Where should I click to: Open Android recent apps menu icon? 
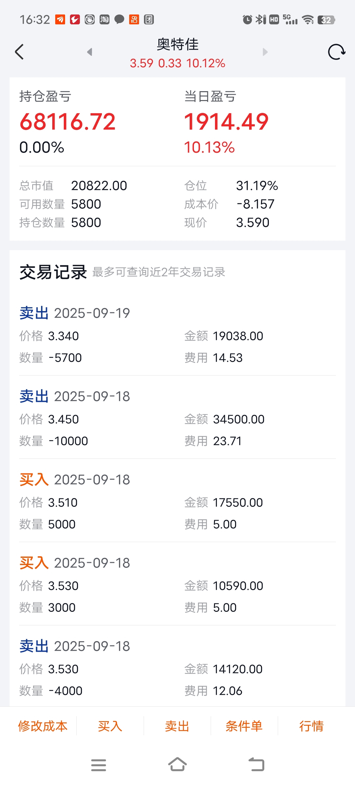point(99,765)
